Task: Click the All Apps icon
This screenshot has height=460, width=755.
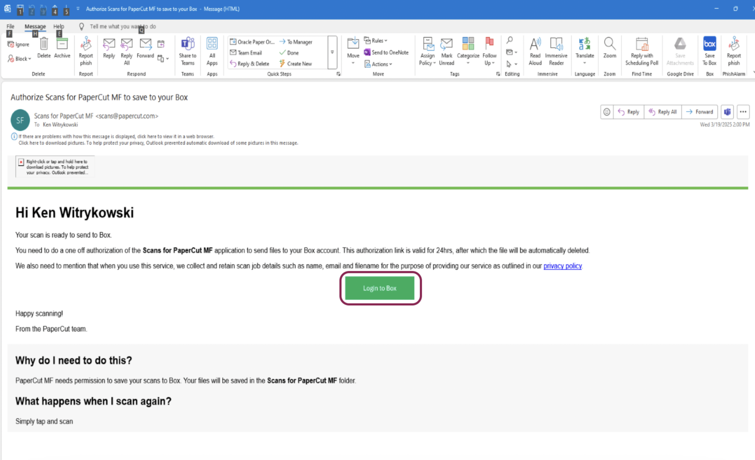Action: [212, 51]
